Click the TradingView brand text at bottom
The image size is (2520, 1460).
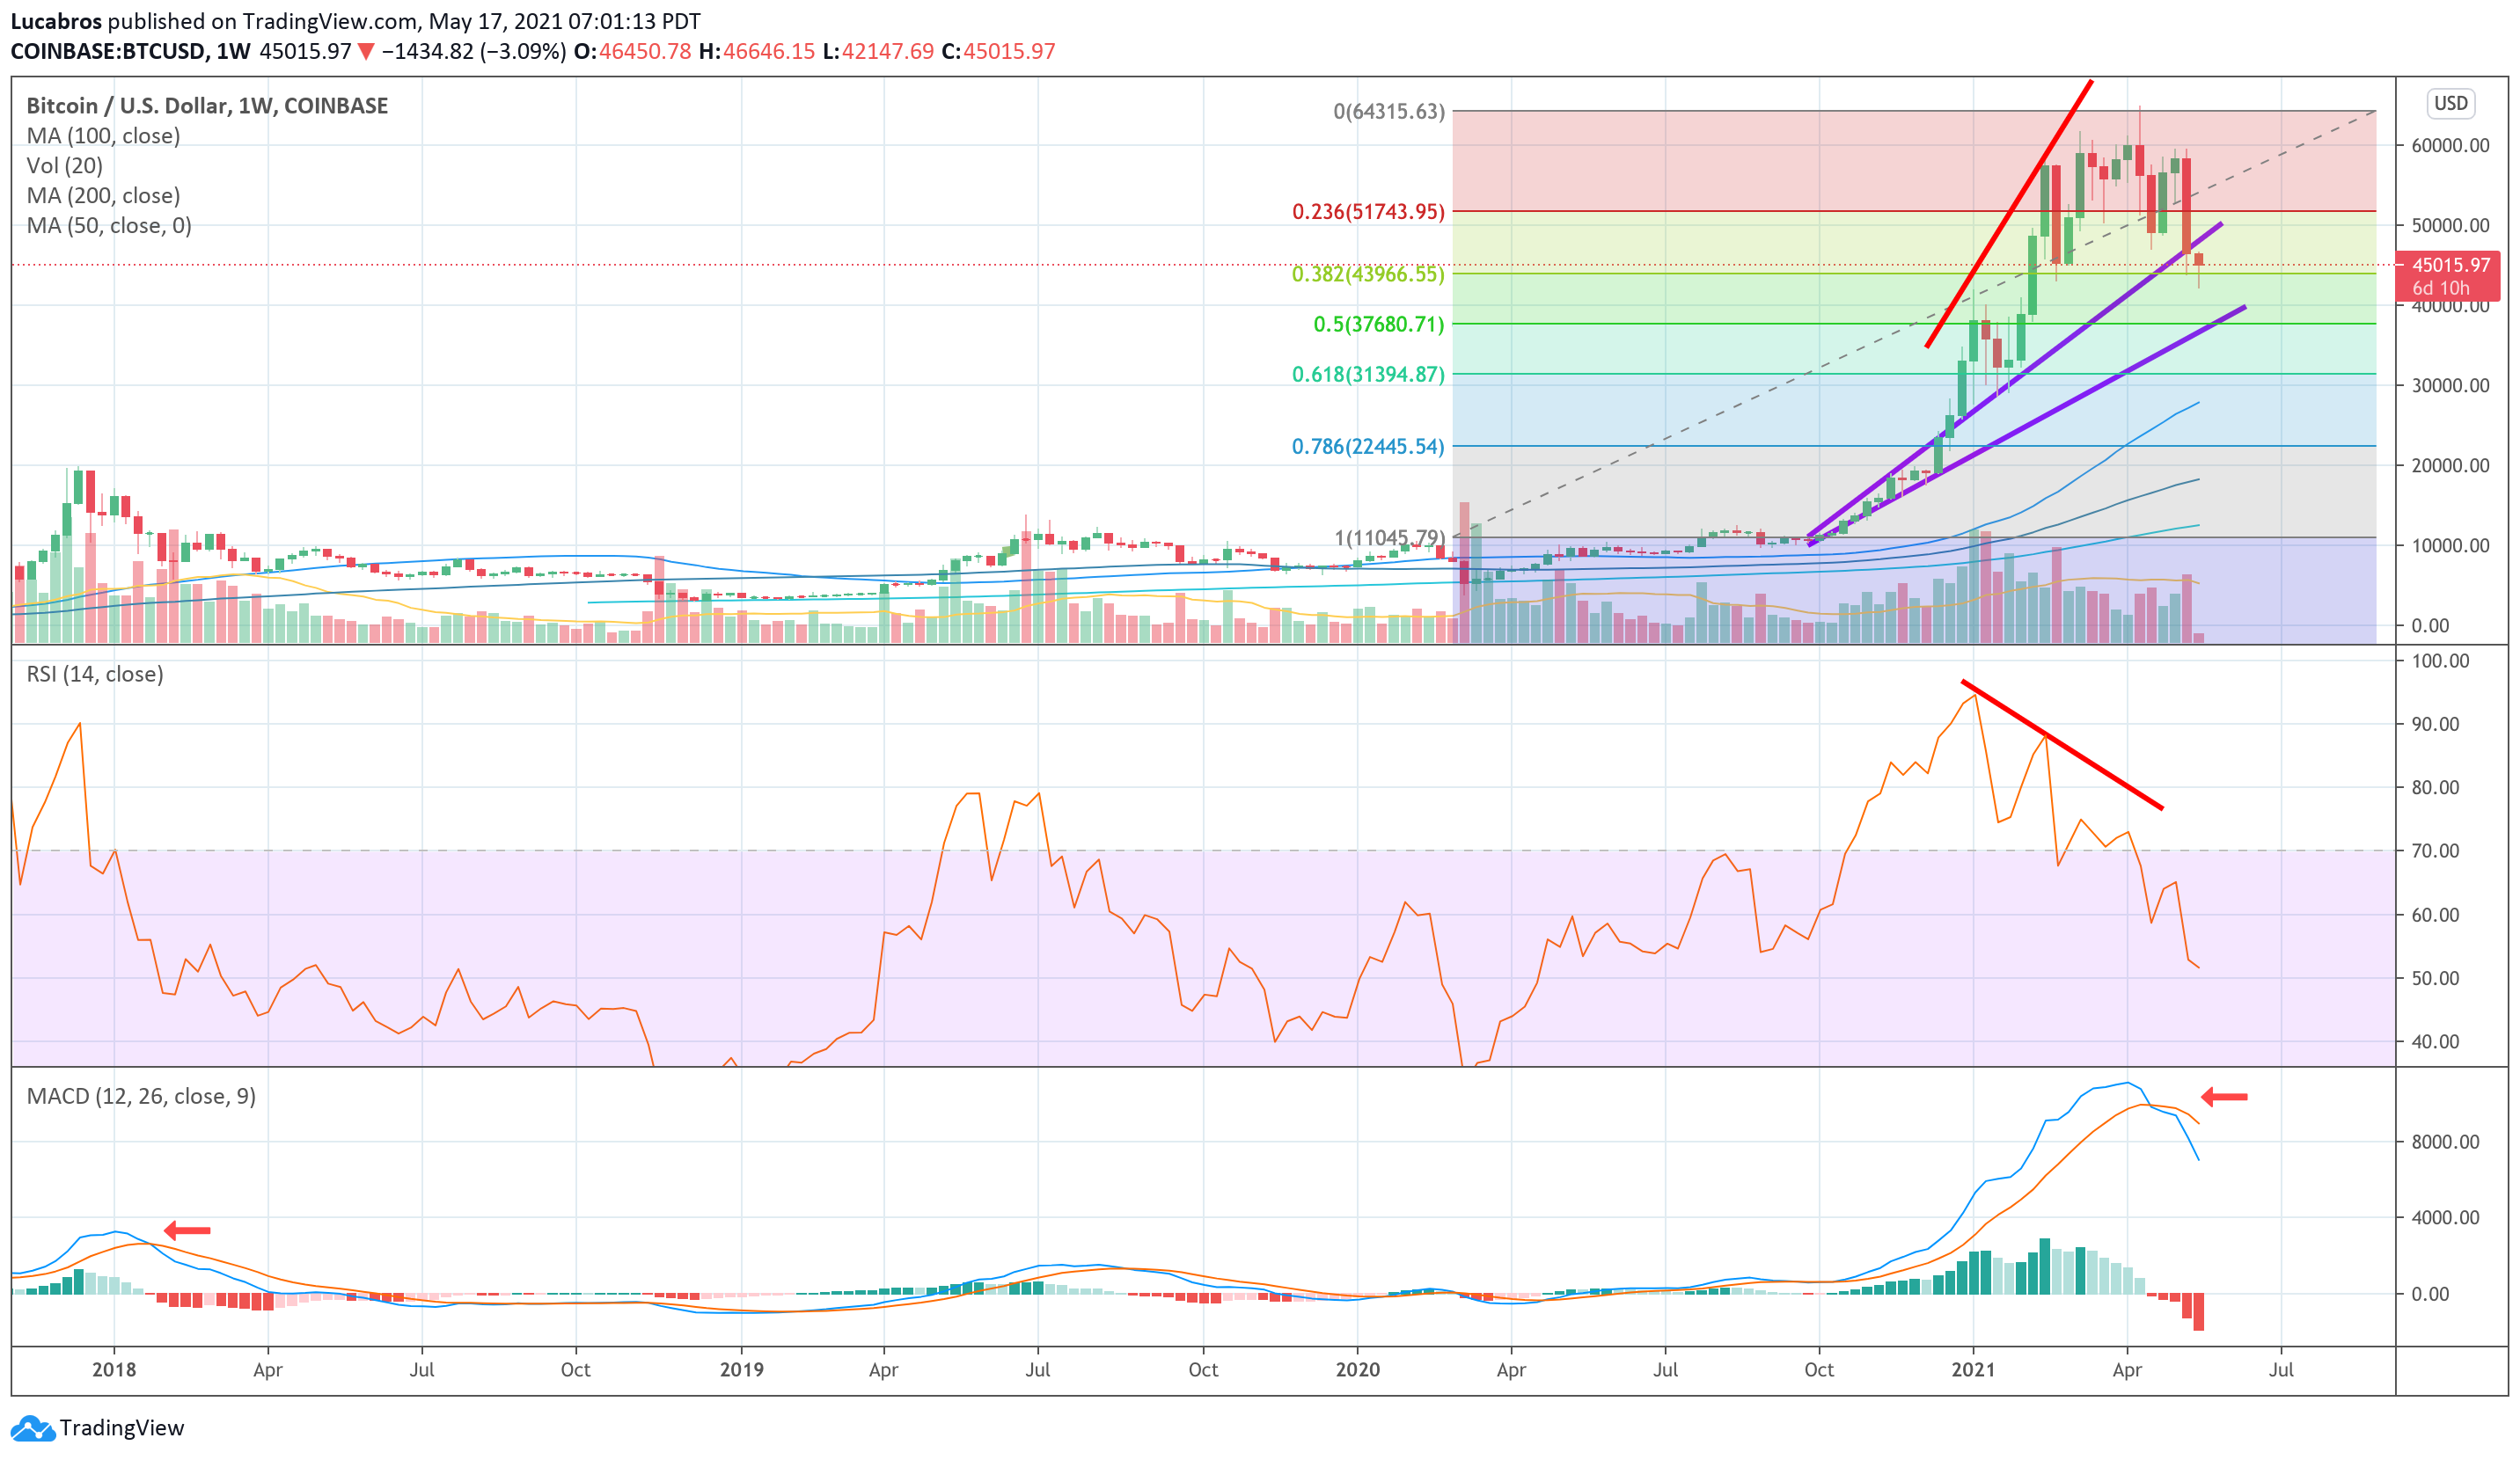click(x=122, y=1428)
